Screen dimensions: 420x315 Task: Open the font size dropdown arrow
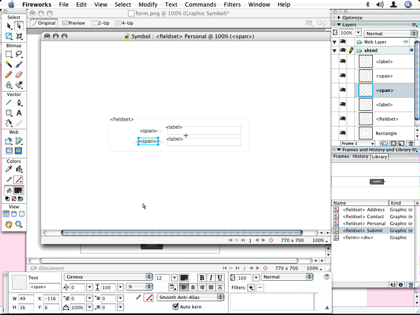pyautogui.click(x=174, y=278)
